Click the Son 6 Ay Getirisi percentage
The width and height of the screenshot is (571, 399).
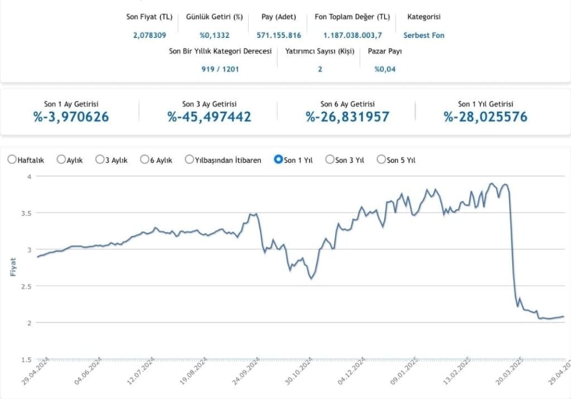pyautogui.click(x=347, y=116)
